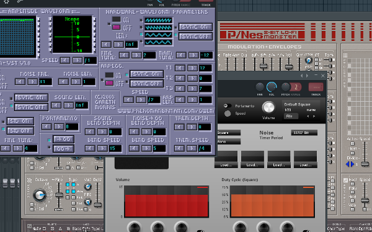Select the highlighted triangle hardware waveform
The width and height of the screenshot is (372, 232).
(x=159, y=35)
